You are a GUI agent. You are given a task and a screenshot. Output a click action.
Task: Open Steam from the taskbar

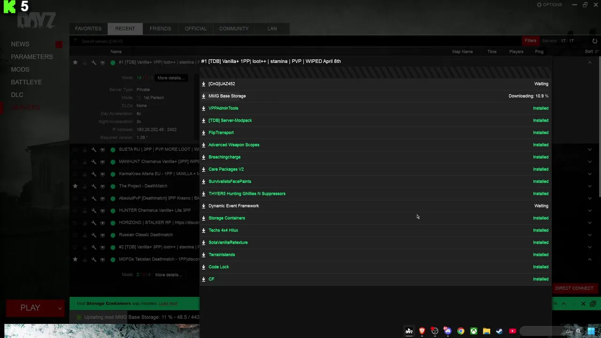click(499, 331)
